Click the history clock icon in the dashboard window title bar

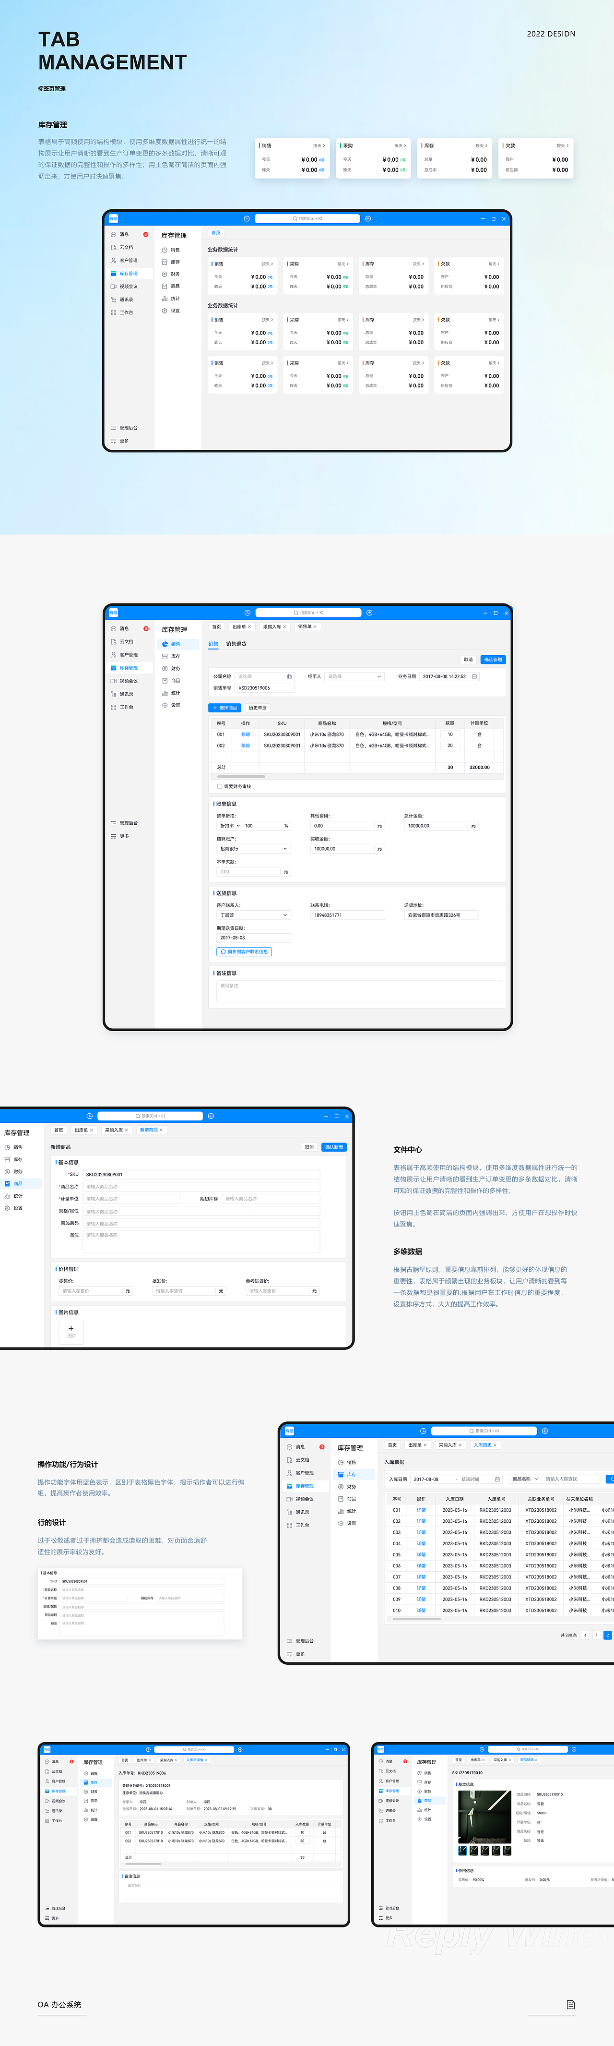pos(247,218)
